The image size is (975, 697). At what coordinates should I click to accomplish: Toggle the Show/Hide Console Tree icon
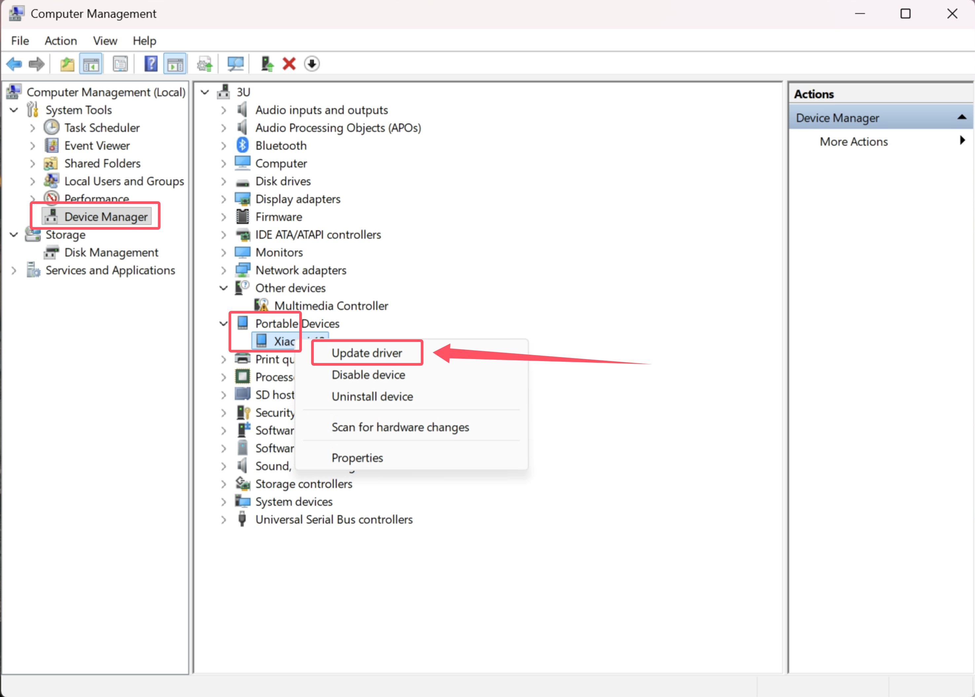tap(91, 64)
